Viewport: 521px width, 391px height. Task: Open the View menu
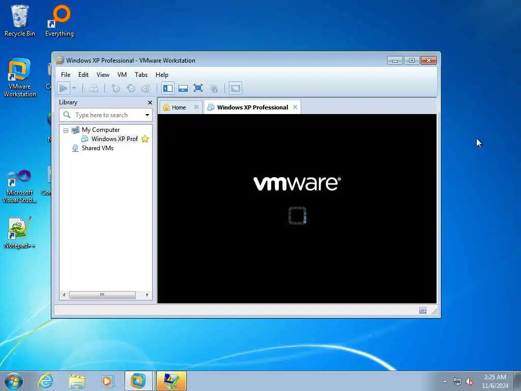coord(103,75)
